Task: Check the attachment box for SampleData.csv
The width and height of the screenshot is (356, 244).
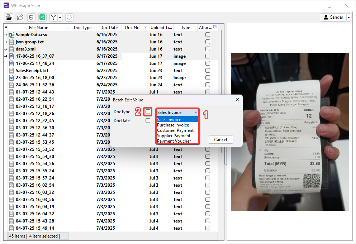Action: coord(208,35)
